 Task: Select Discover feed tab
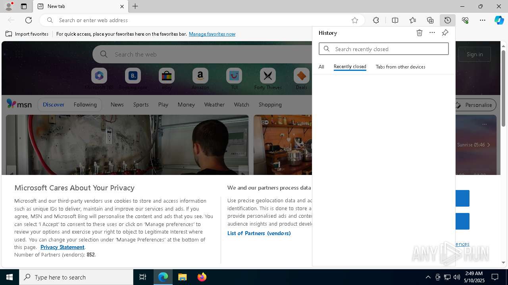(54, 104)
